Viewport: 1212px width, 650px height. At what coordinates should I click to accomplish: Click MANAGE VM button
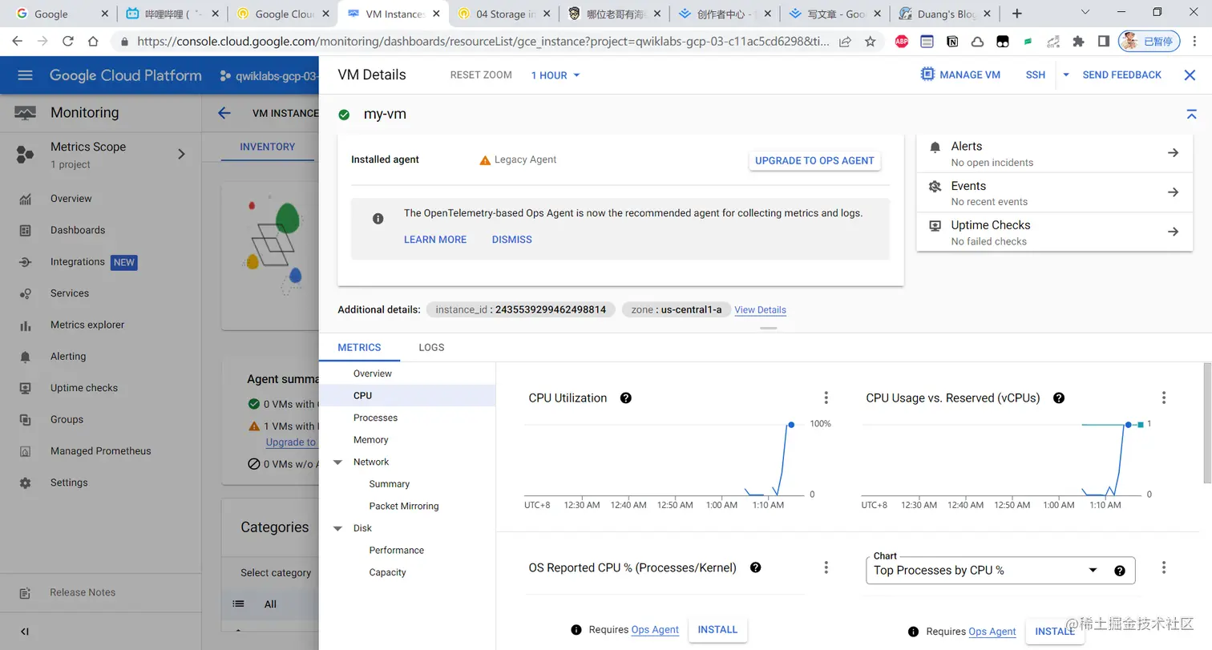coord(960,75)
